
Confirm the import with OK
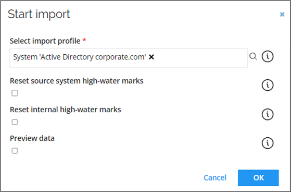click(x=258, y=178)
